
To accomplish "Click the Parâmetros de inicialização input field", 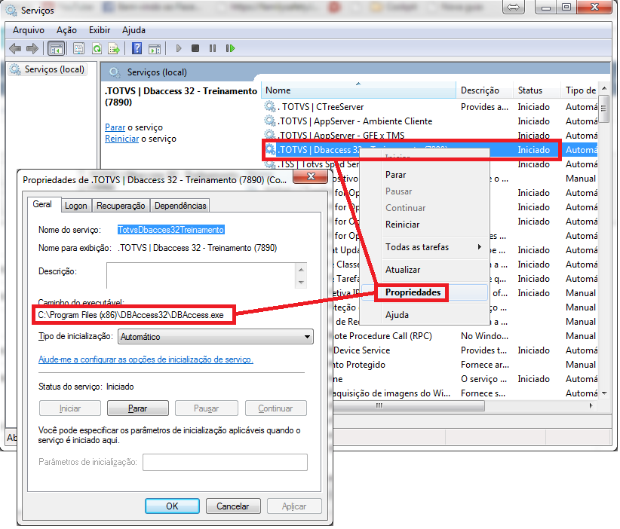I will (x=225, y=463).
